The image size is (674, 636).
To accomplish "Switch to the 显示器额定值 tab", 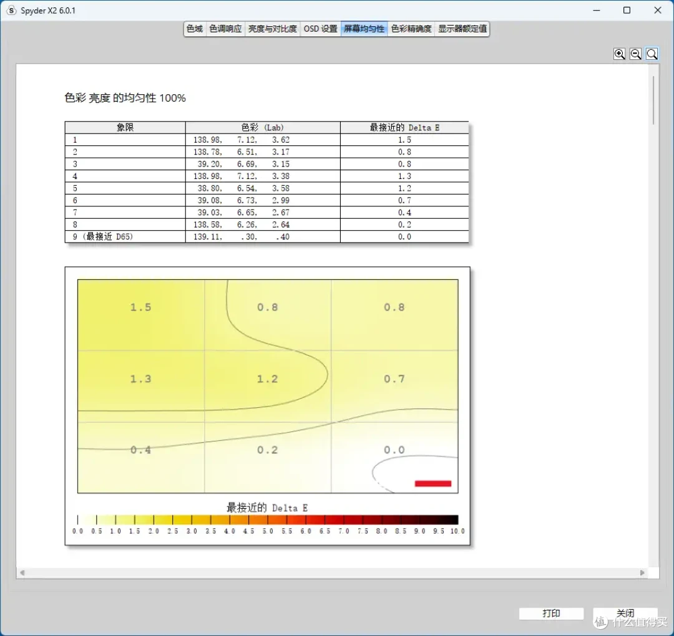I will pyautogui.click(x=462, y=29).
